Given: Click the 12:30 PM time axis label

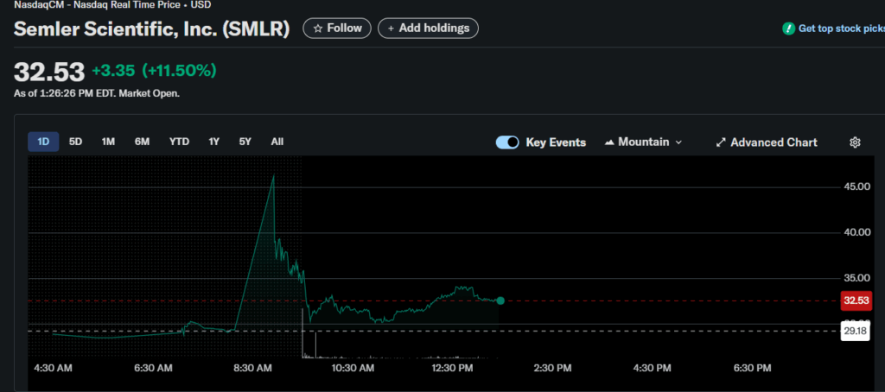Looking at the screenshot, I should [451, 369].
